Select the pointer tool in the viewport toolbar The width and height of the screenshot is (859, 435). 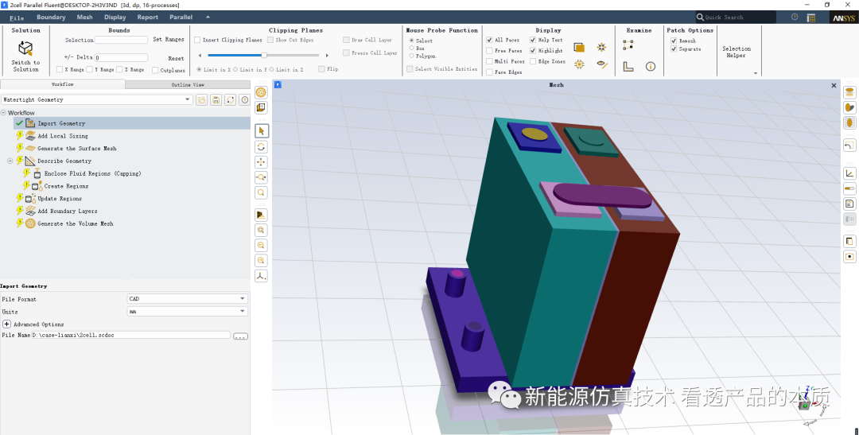(x=262, y=130)
